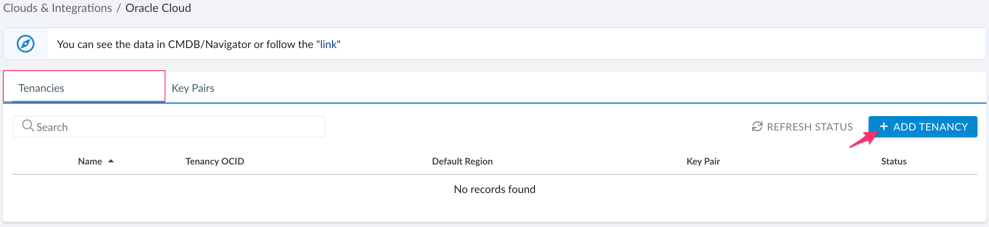Click the Tenancy OCID column header
The image size is (989, 227).
click(214, 162)
